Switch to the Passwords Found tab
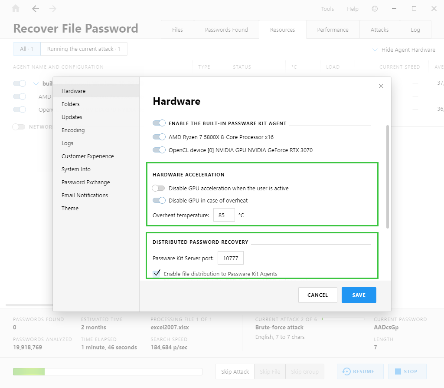 [x=226, y=30]
